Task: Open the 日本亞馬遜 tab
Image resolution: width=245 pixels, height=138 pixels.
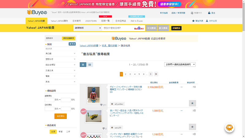Action: (121, 21)
